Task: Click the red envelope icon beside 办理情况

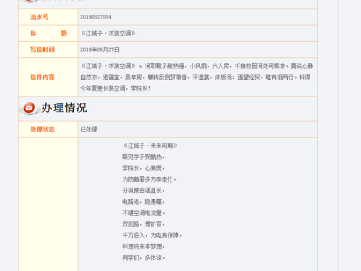Action: (x=30, y=108)
